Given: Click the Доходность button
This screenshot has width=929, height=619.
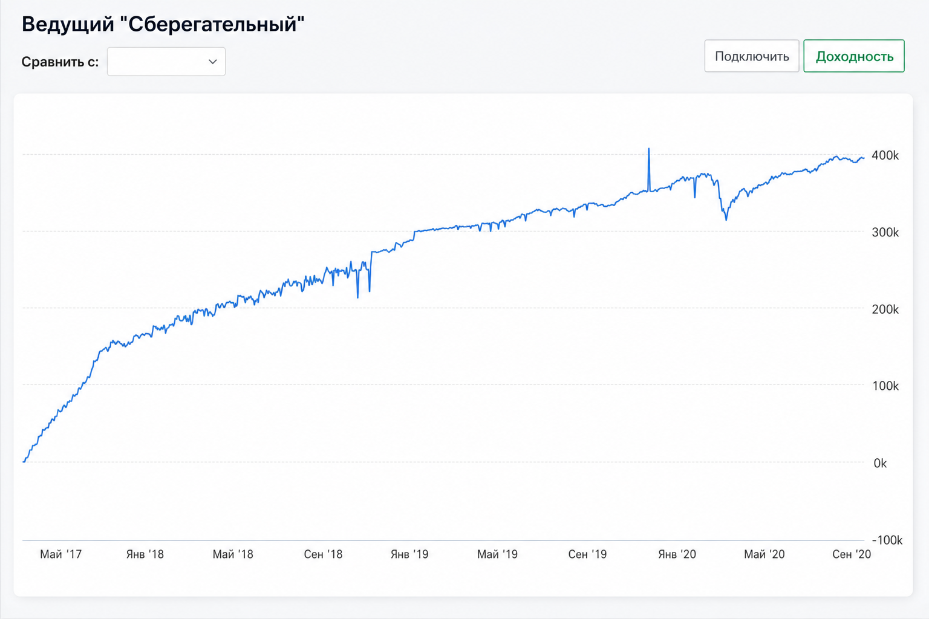Looking at the screenshot, I should (854, 56).
